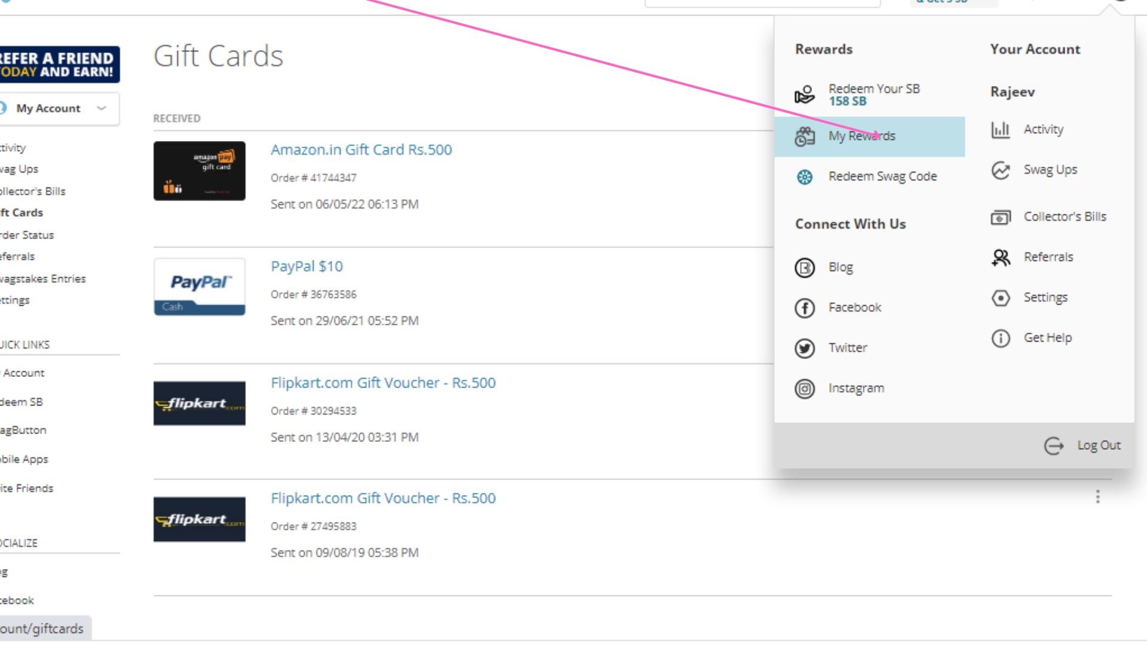Click Order # 36763586 text
This screenshot has height=645, width=1147.
click(314, 294)
